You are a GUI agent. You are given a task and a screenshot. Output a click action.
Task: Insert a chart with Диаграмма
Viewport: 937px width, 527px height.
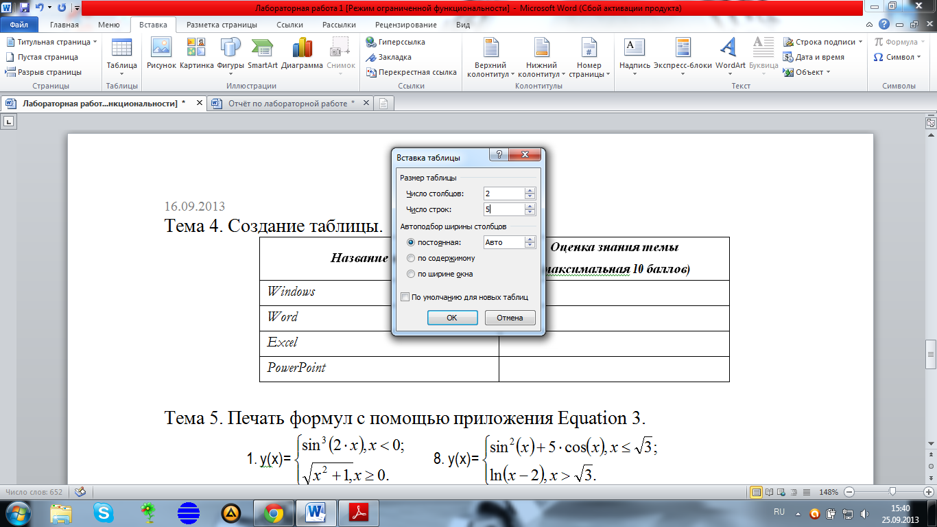pyautogui.click(x=302, y=55)
